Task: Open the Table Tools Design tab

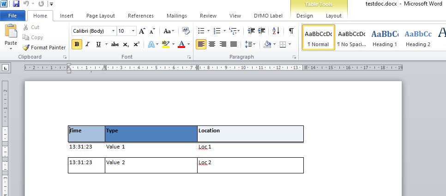Action: [x=304, y=16]
